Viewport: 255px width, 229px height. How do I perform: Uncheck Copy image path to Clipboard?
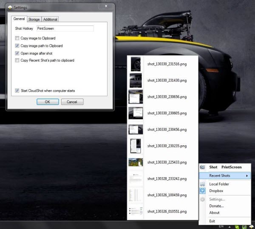(17, 46)
